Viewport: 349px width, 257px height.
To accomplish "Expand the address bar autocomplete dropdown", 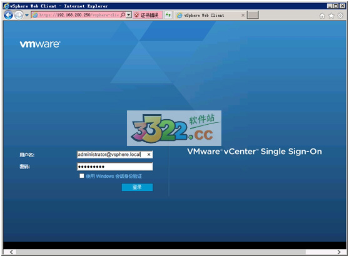I will point(129,15).
